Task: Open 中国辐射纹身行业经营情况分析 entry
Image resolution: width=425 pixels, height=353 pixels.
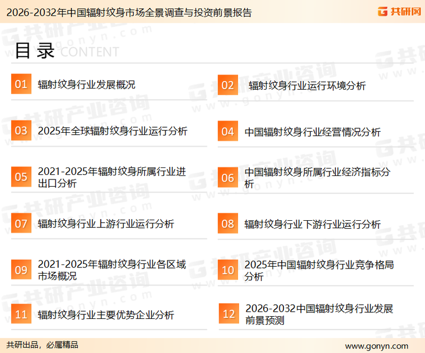Action: (312, 132)
